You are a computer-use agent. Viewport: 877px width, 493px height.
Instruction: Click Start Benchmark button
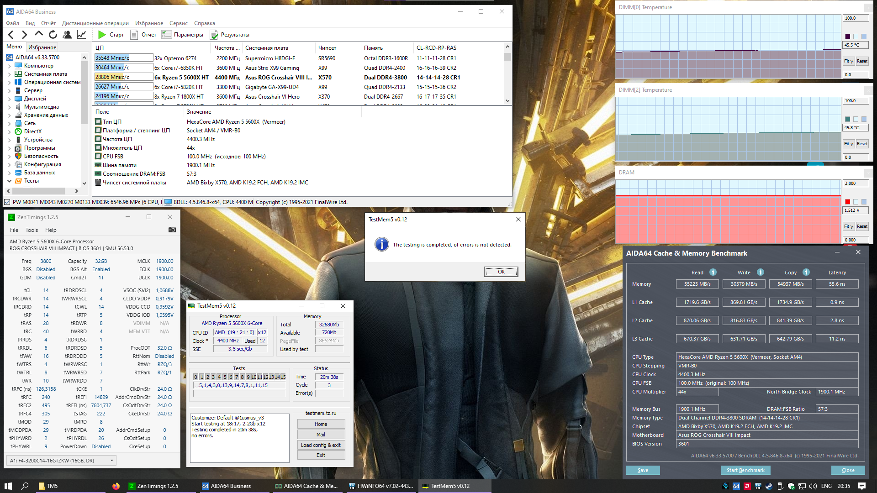click(x=745, y=470)
